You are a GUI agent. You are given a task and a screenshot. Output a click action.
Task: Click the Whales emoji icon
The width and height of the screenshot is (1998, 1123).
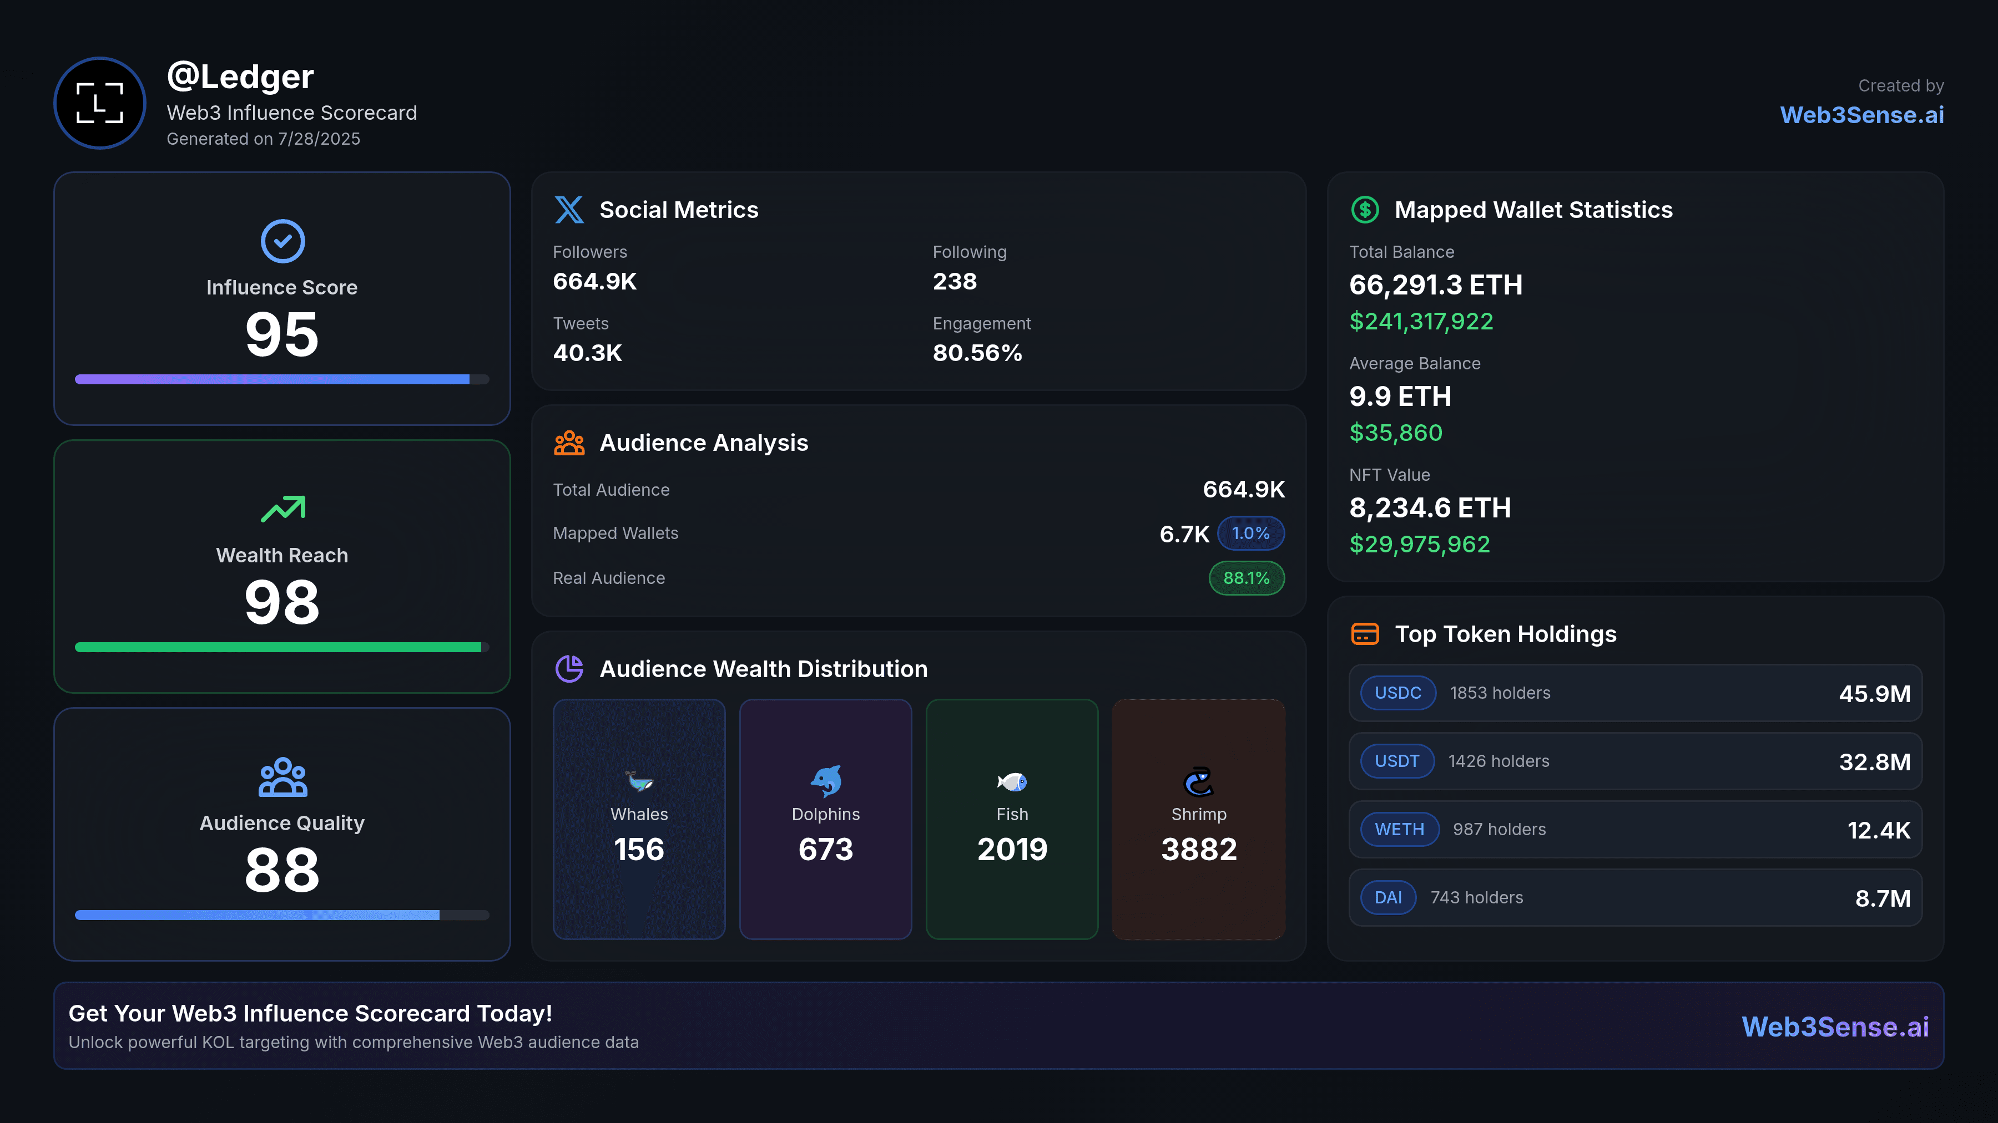tap(639, 781)
